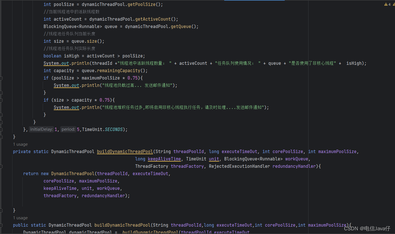
Task: Click 0.75 in the maximumPoolSize condition
Action: coord(133,78)
